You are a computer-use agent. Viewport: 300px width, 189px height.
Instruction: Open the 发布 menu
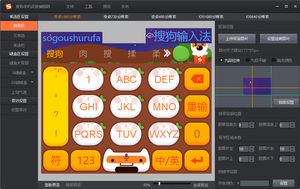pos(125,6)
